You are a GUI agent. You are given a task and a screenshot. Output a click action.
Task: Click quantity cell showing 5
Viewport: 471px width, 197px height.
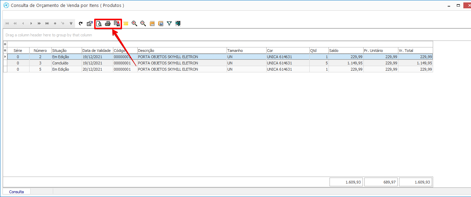[x=319, y=63]
